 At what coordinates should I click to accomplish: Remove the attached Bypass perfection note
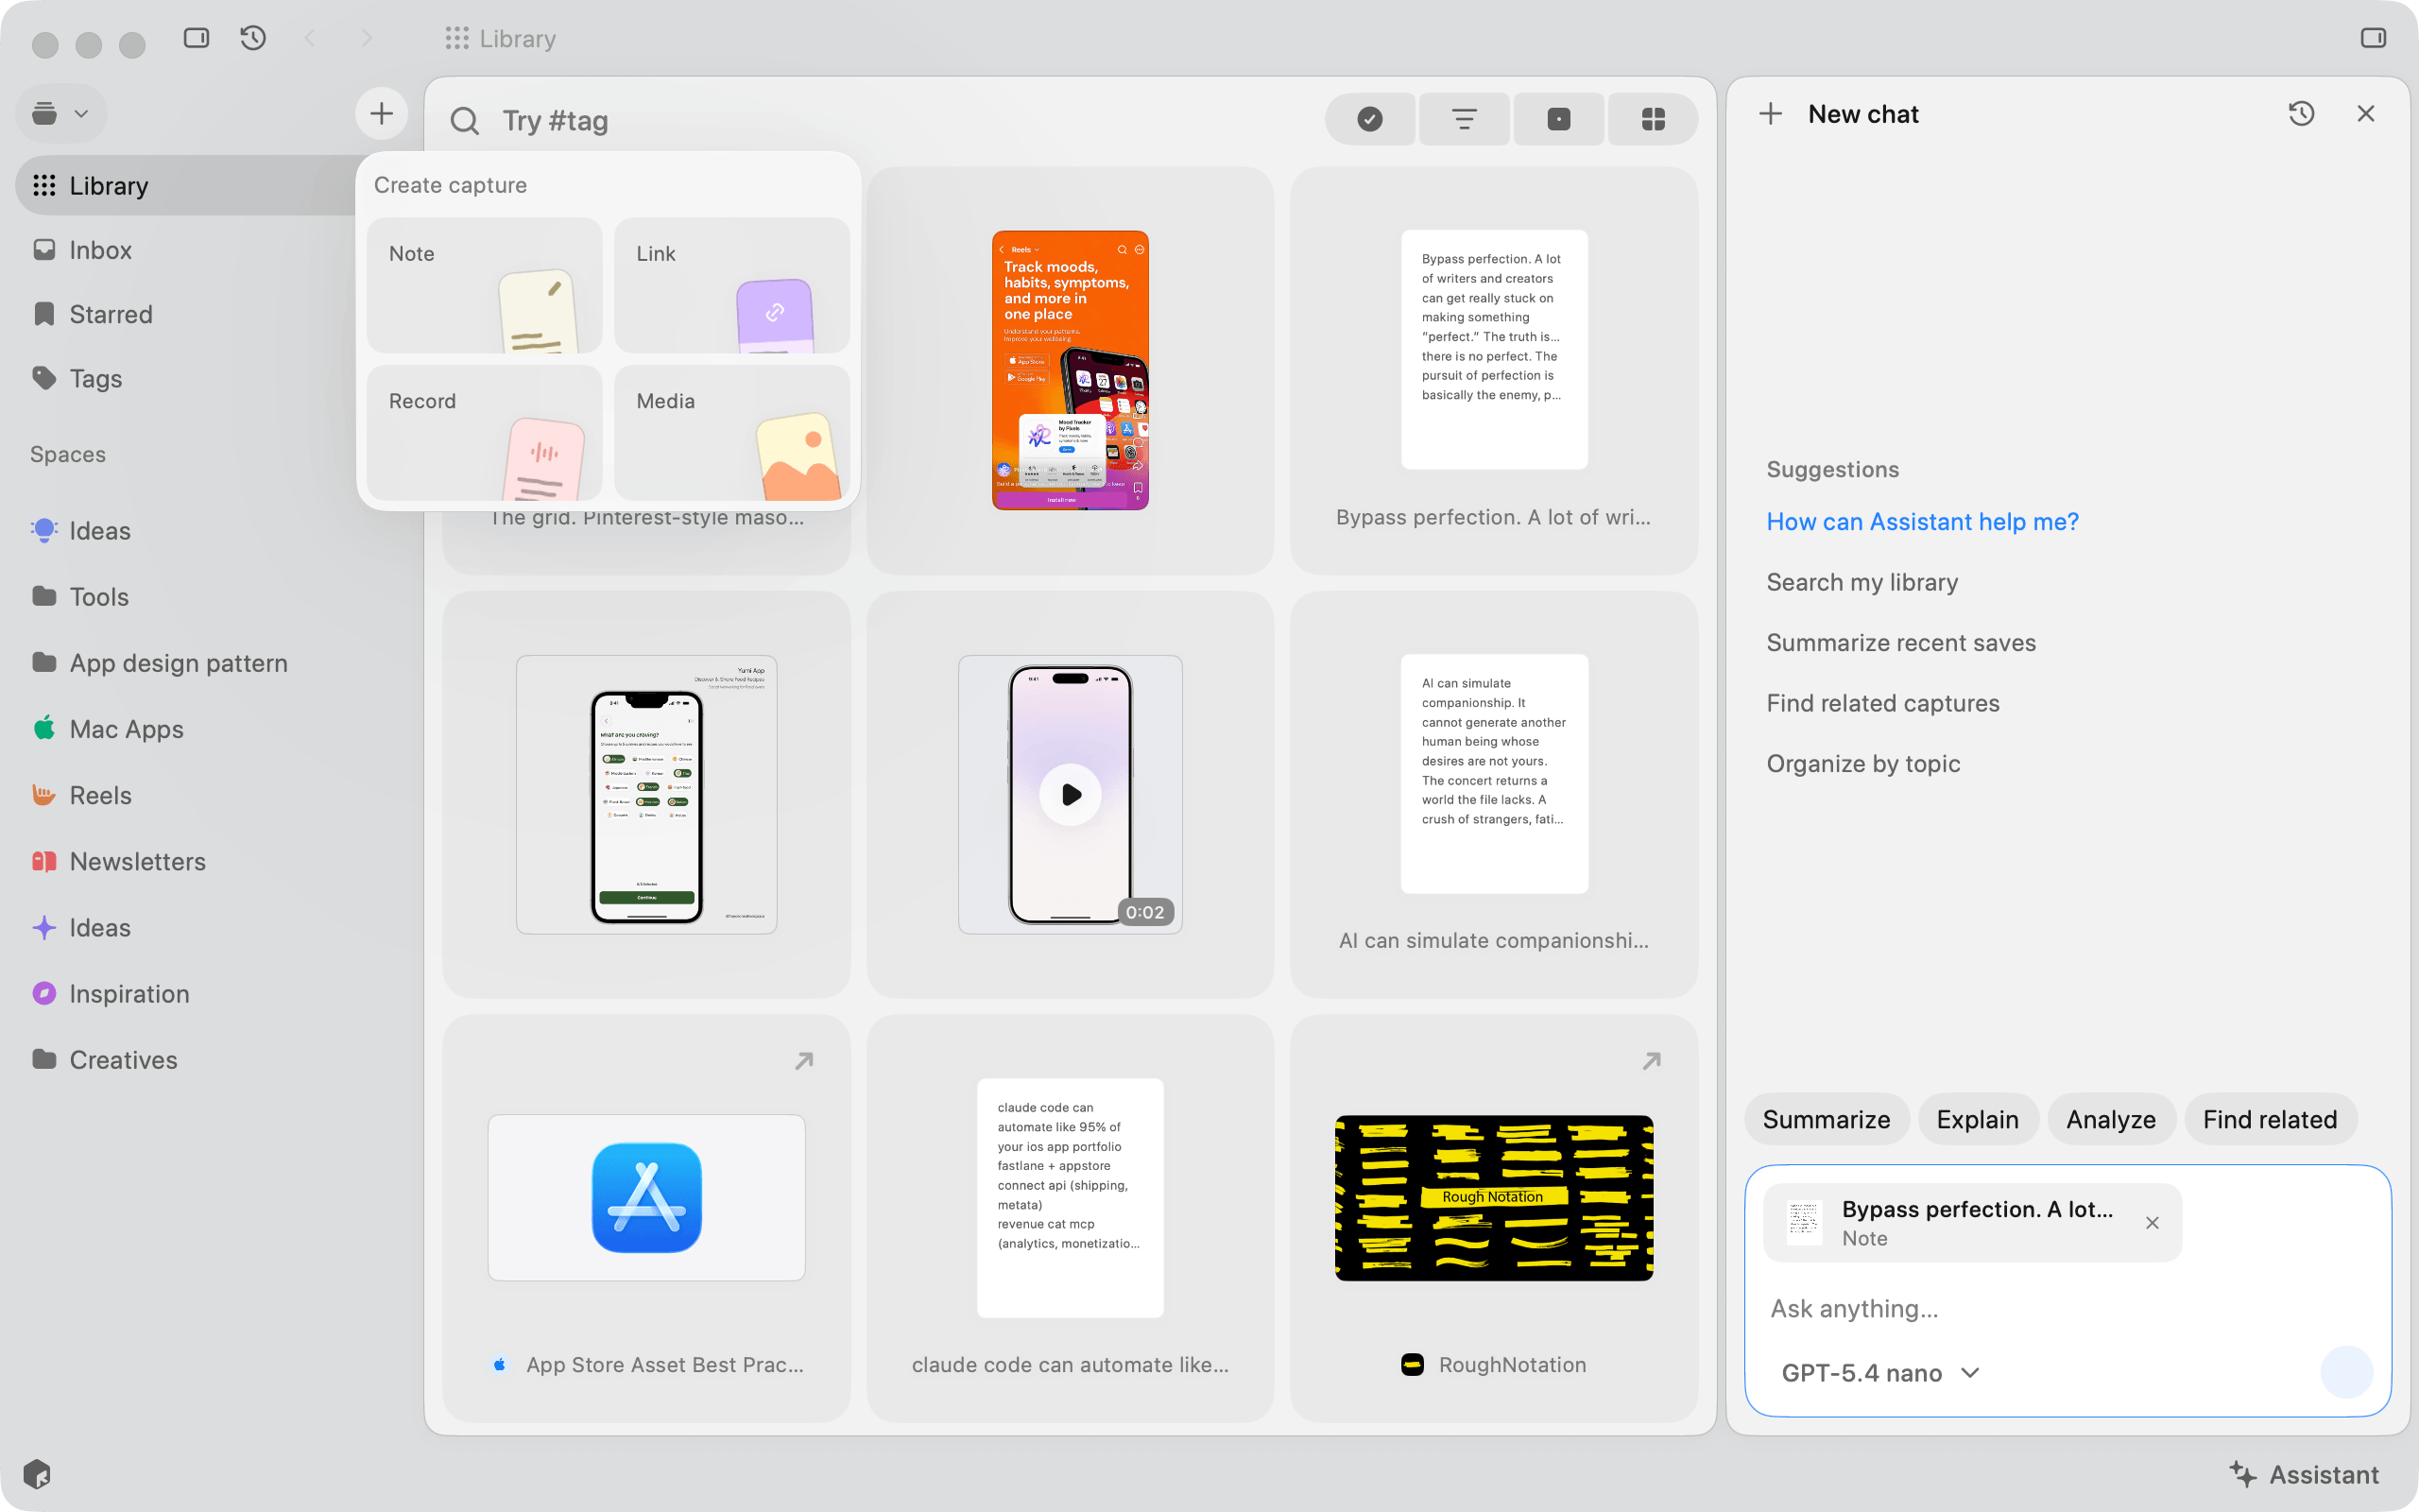click(2153, 1223)
